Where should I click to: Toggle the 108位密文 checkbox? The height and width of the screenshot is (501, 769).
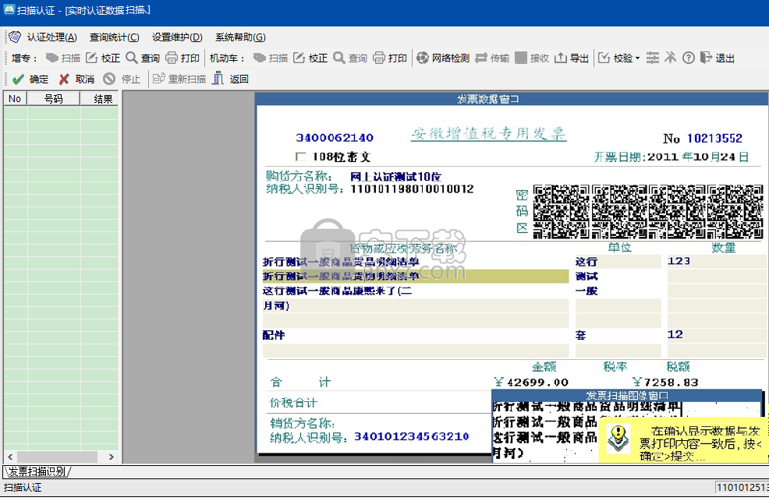[300, 157]
